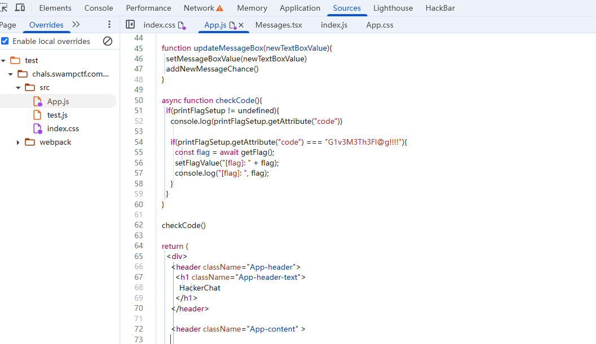This screenshot has width=596, height=344.
Task: Click the Network tab warning icon
Action: (x=220, y=8)
